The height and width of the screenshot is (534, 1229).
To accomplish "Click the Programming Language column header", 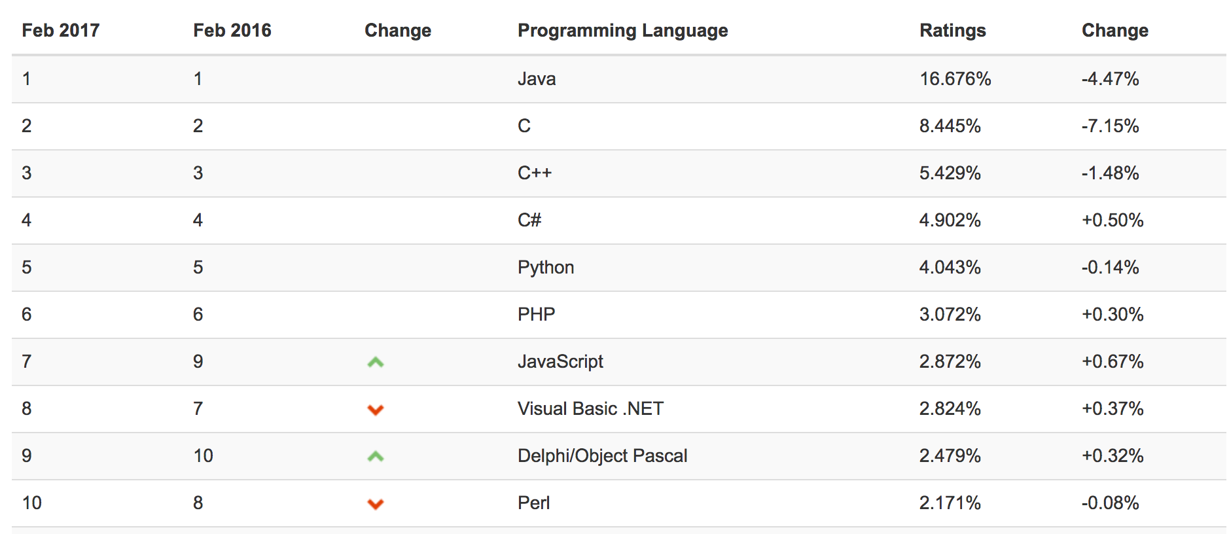I will click(x=622, y=30).
